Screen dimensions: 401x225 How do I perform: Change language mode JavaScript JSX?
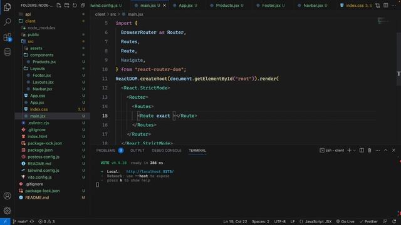pos(315,221)
